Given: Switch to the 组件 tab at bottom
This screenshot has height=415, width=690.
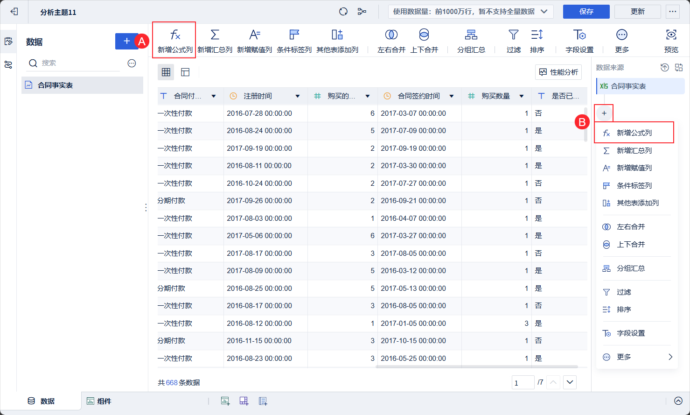Looking at the screenshot, I should tap(98, 401).
